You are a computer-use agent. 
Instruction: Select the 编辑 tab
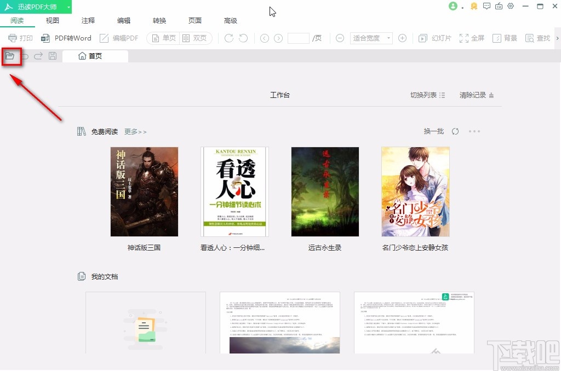124,20
